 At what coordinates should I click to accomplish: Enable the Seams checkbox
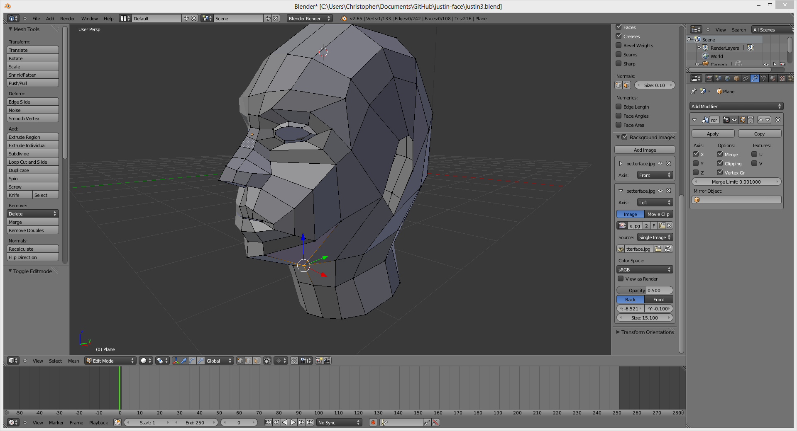tap(619, 54)
